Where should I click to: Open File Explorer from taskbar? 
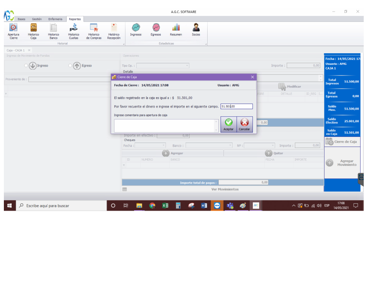coord(139,205)
